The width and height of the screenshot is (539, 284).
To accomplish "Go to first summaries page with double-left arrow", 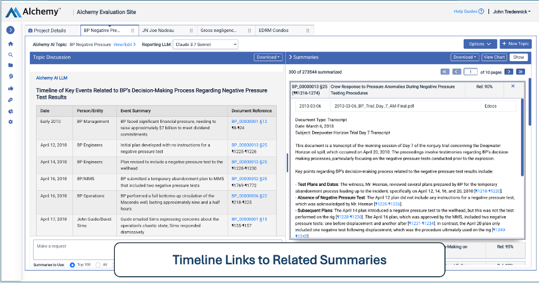I will (x=445, y=72).
